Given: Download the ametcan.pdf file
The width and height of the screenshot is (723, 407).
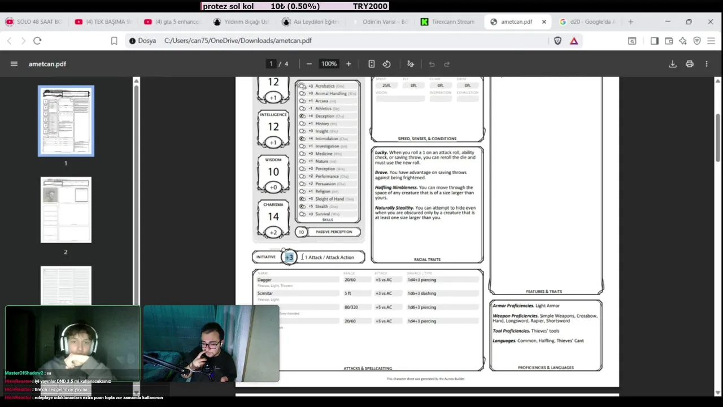Looking at the screenshot, I should (673, 64).
